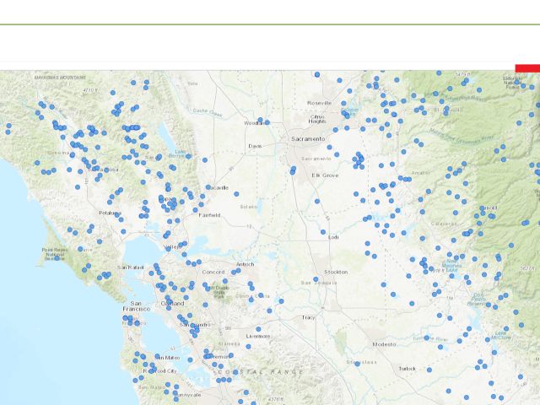Click the lone blue marker east of Vacaville
The width and height of the screenshot is (540, 405).
point(236,194)
